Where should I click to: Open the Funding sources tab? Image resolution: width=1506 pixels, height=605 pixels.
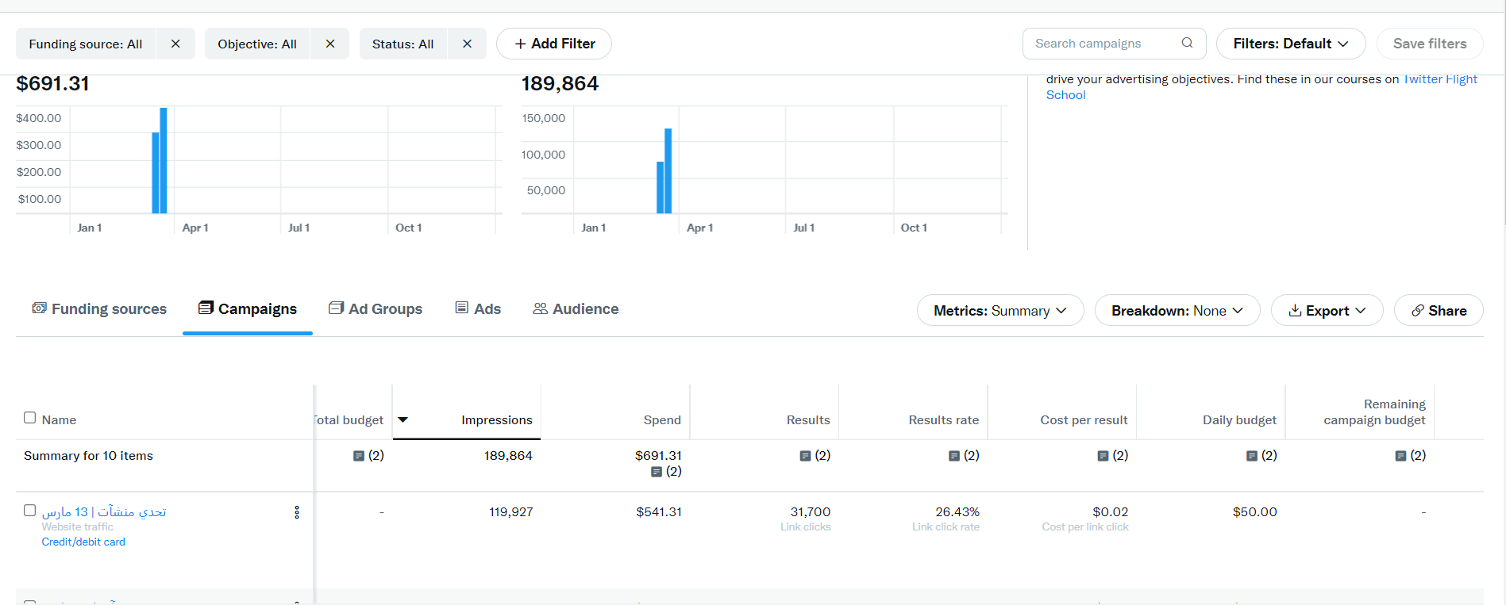(x=99, y=309)
